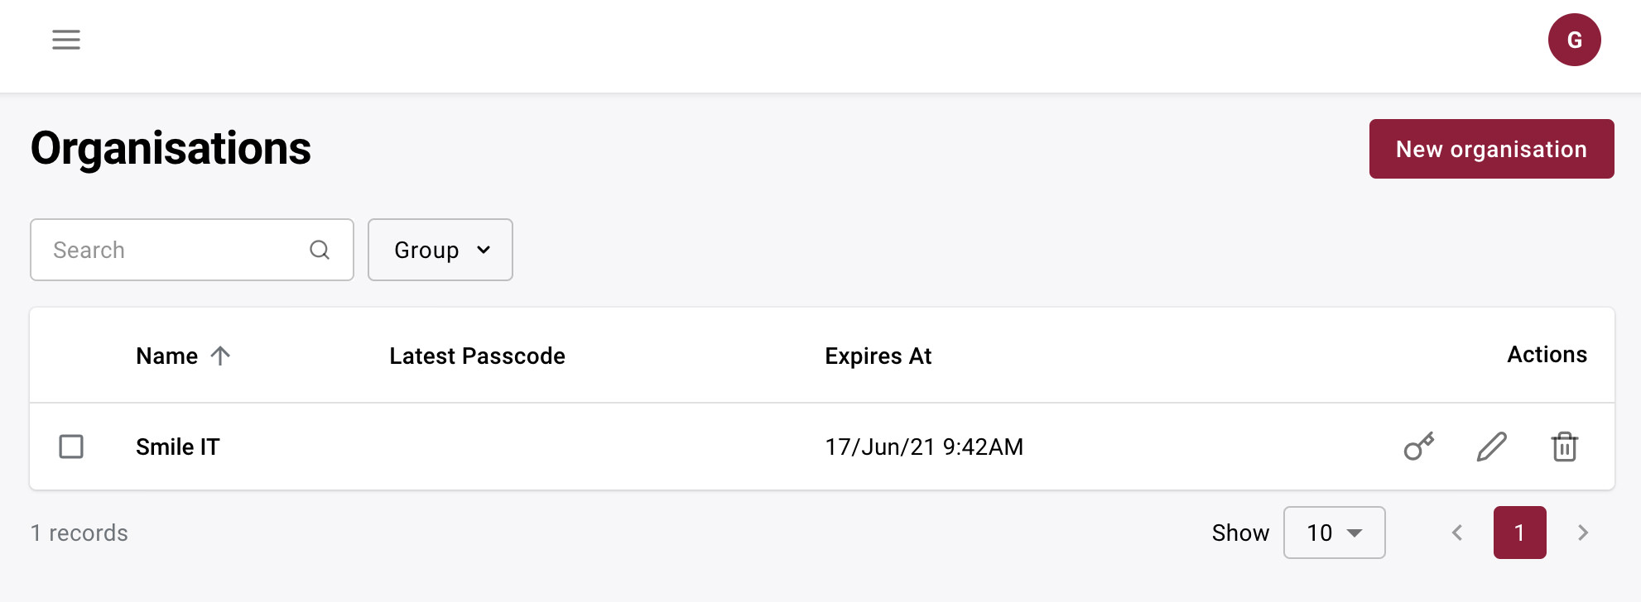Open the hamburger navigation menu

[66, 40]
